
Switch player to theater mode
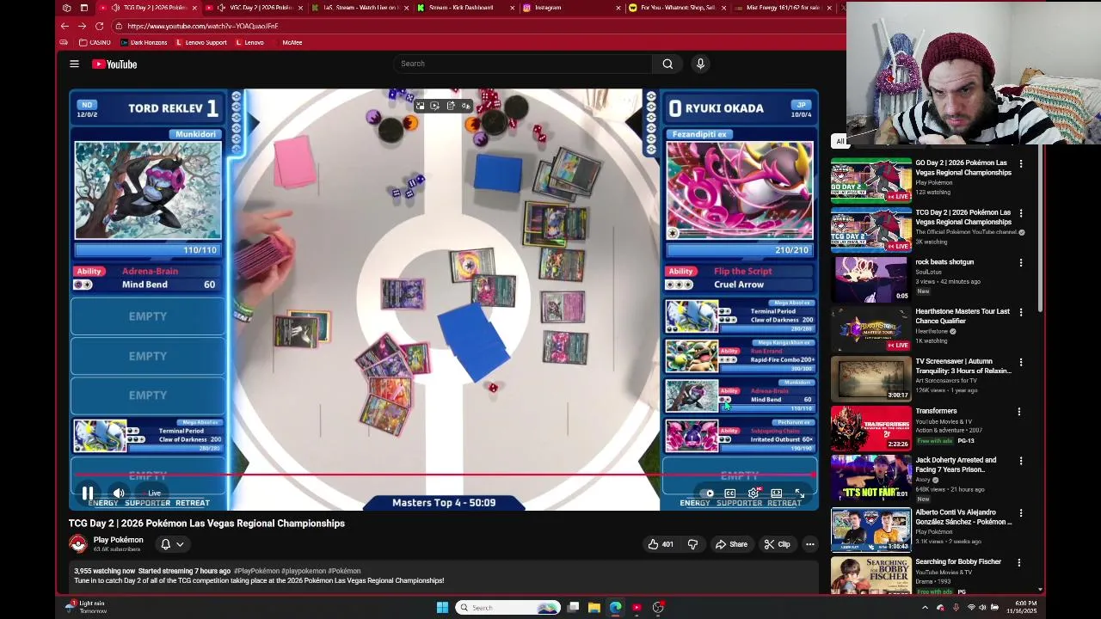[777, 493]
